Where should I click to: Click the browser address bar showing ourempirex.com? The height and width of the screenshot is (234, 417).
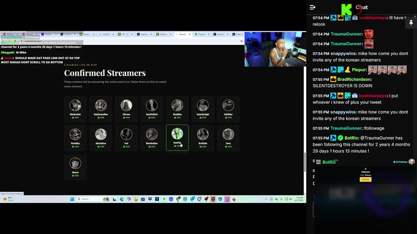130,41
